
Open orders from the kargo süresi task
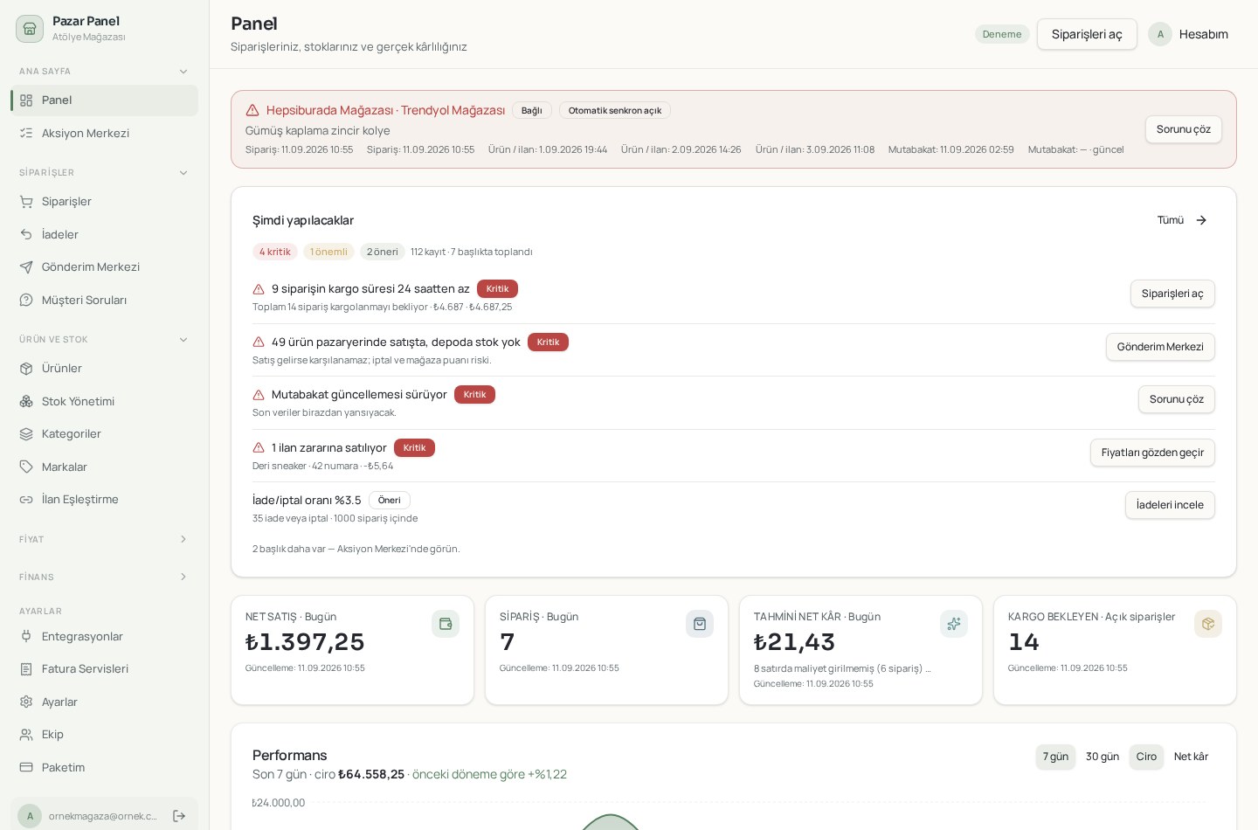coord(1172,294)
